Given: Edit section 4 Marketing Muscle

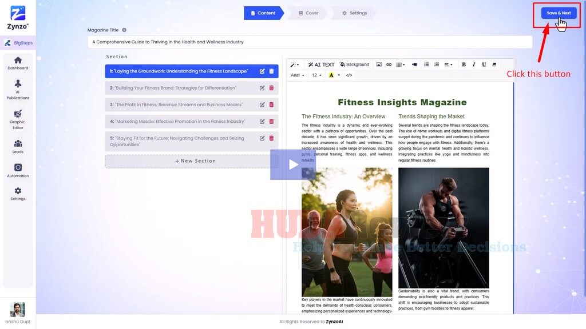Looking at the screenshot, I should tap(262, 122).
